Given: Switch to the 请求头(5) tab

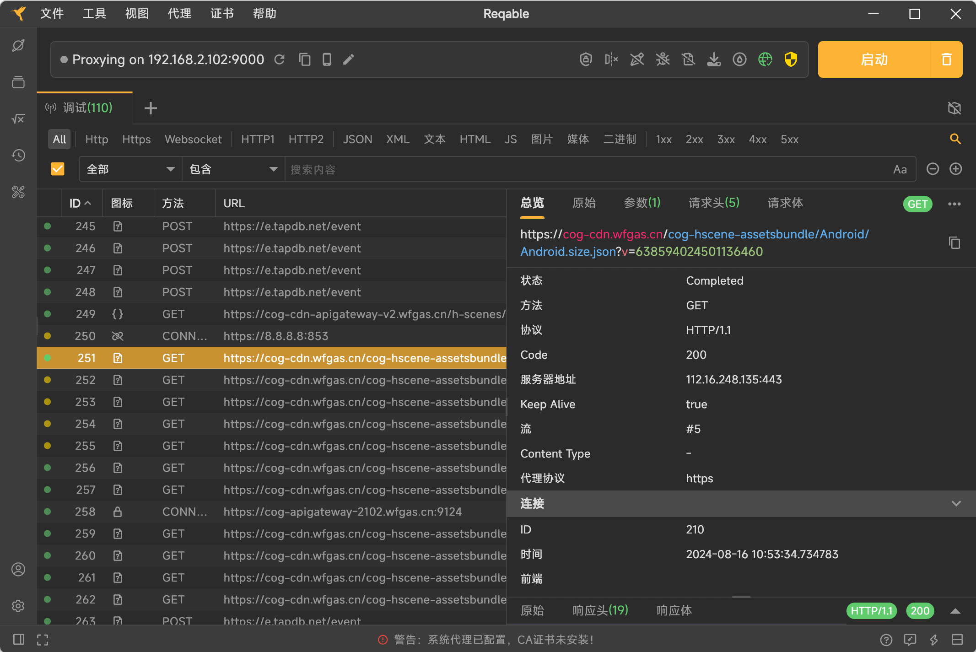Looking at the screenshot, I should click(714, 203).
